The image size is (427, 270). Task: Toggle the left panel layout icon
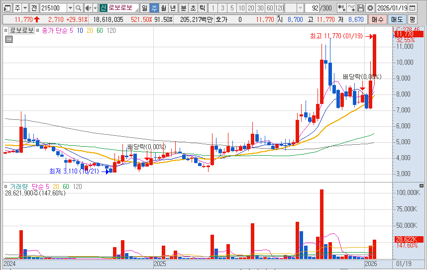(x=7, y=8)
